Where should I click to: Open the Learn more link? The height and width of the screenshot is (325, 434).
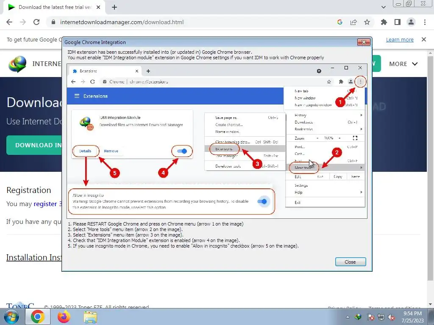coord(400,39)
